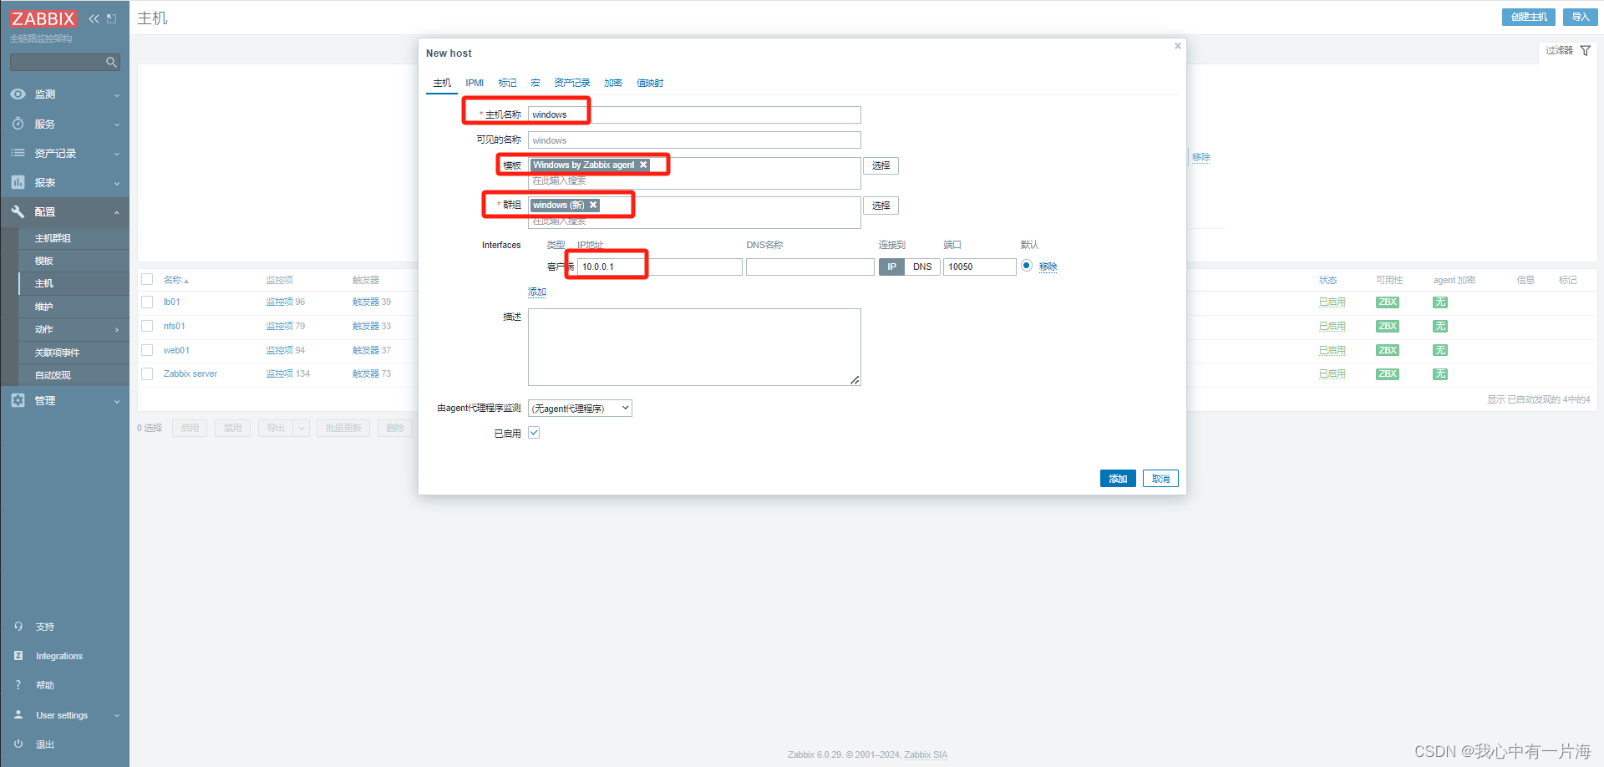Screen dimensions: 1604x767
Task: Click 选择 button beside group field
Action: click(881, 205)
